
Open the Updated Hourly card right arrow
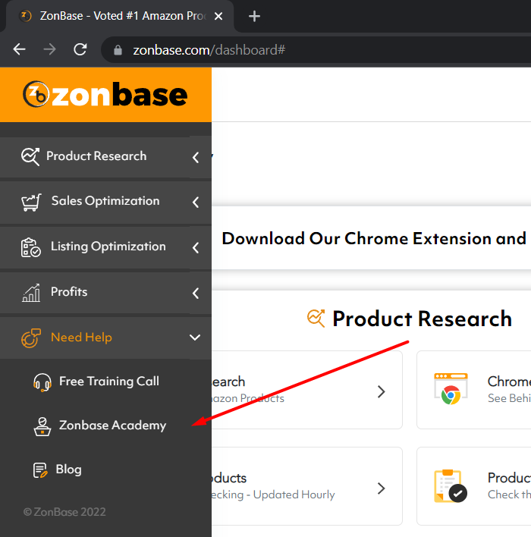[382, 488]
